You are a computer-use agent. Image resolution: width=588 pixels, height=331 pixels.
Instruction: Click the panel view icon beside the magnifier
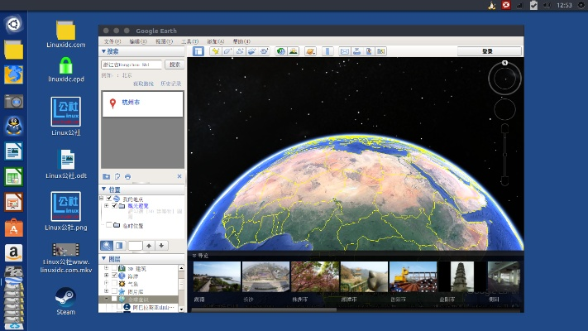tap(119, 246)
